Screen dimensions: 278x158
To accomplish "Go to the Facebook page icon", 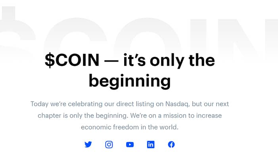I will tap(171, 145).
